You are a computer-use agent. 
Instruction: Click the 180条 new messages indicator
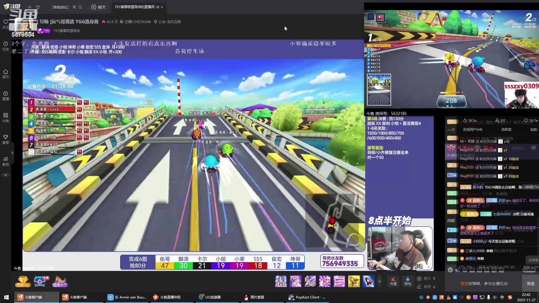click(531, 187)
